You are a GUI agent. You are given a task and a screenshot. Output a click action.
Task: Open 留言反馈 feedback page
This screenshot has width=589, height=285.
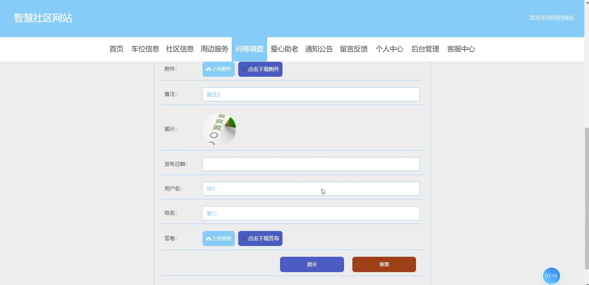tap(354, 49)
